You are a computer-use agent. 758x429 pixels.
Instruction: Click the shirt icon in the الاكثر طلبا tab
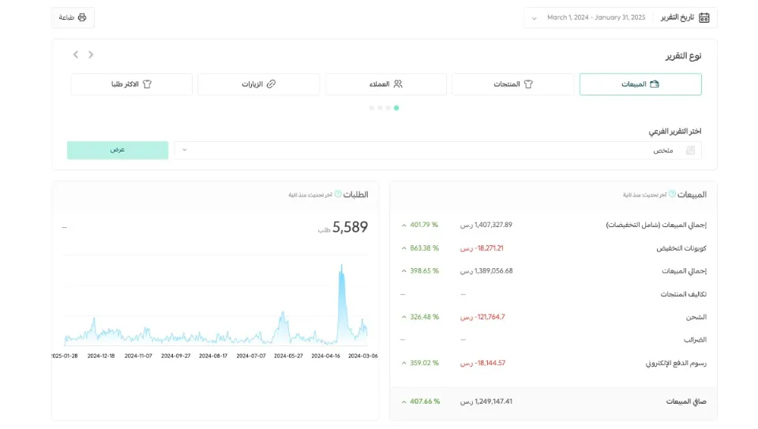coord(148,84)
